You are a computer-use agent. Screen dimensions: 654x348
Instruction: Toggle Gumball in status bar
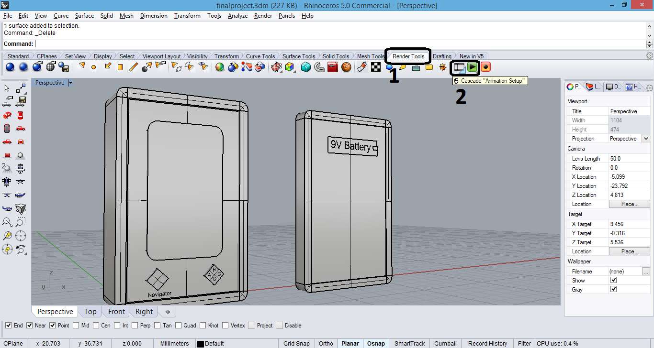pos(445,343)
